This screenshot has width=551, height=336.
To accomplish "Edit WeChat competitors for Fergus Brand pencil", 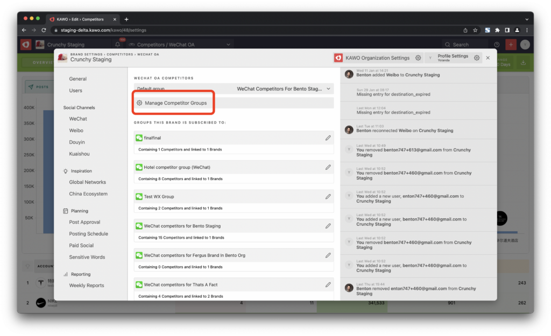I will [328, 255].
